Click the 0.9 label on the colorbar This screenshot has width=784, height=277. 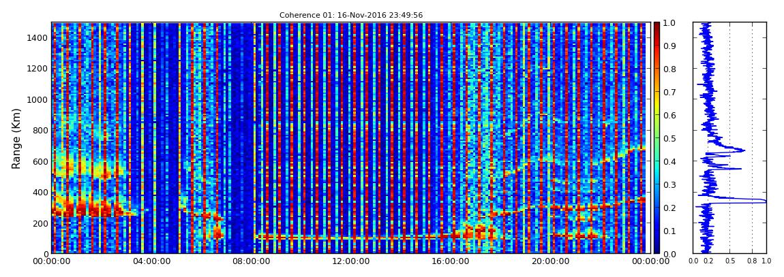[x=669, y=46]
